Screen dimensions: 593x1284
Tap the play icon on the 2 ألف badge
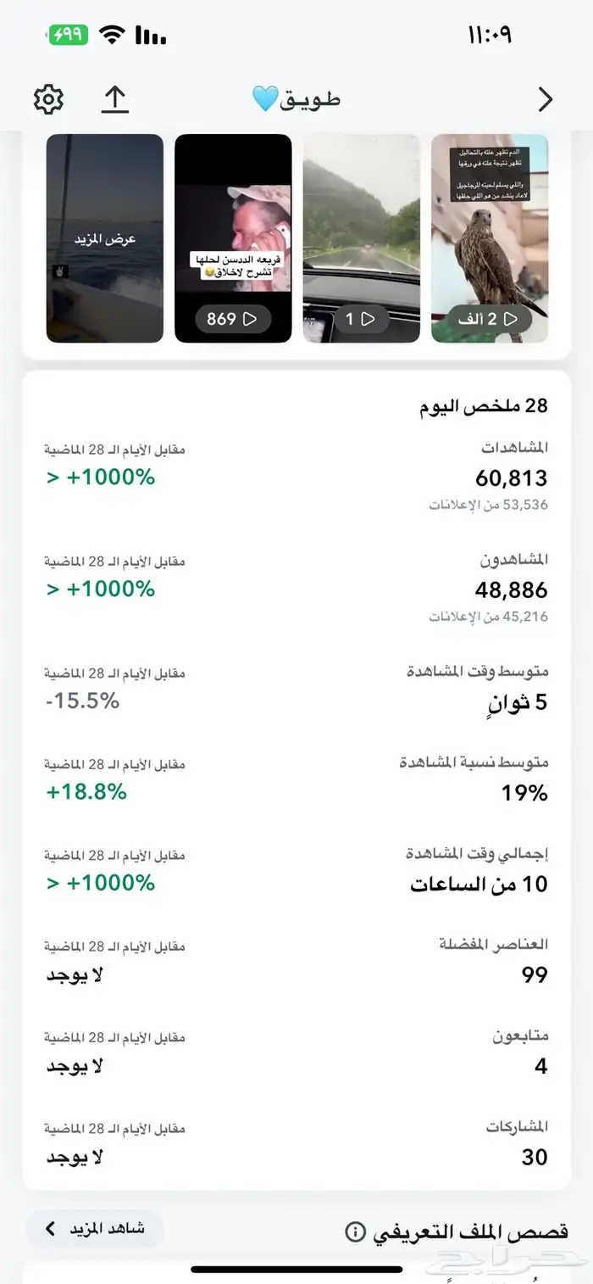coord(510,319)
